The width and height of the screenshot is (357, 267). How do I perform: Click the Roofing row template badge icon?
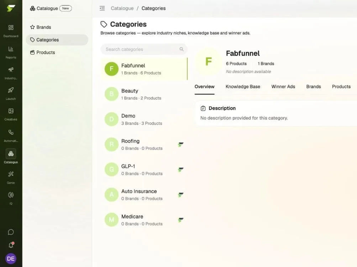tap(181, 145)
